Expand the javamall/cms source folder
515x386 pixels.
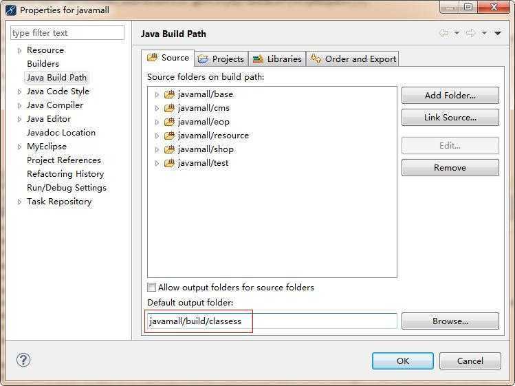[157, 108]
